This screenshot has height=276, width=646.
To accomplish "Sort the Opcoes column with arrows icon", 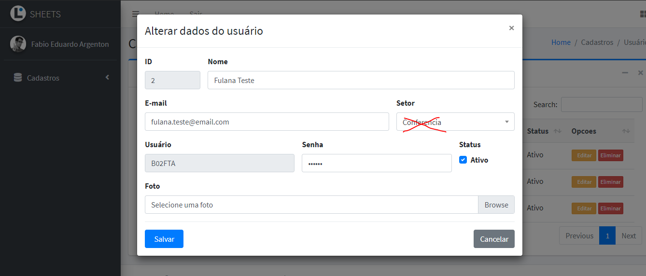I will coord(626,131).
